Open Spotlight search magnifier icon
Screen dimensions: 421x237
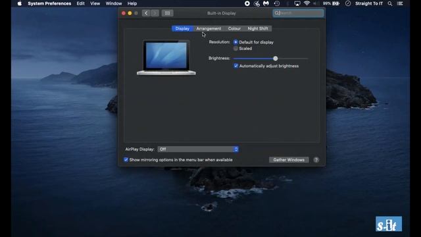tap(390, 3)
